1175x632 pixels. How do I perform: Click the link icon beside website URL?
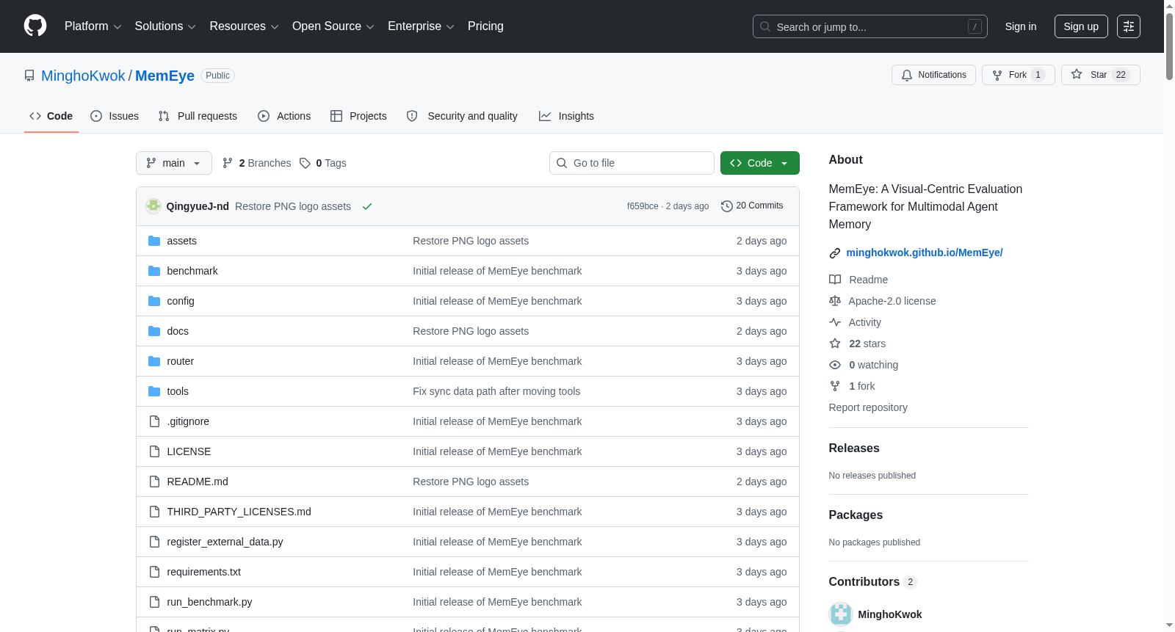(835, 253)
